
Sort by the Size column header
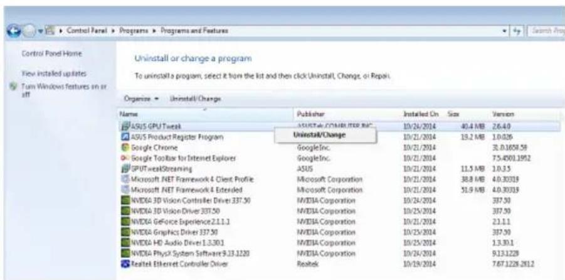click(467, 114)
